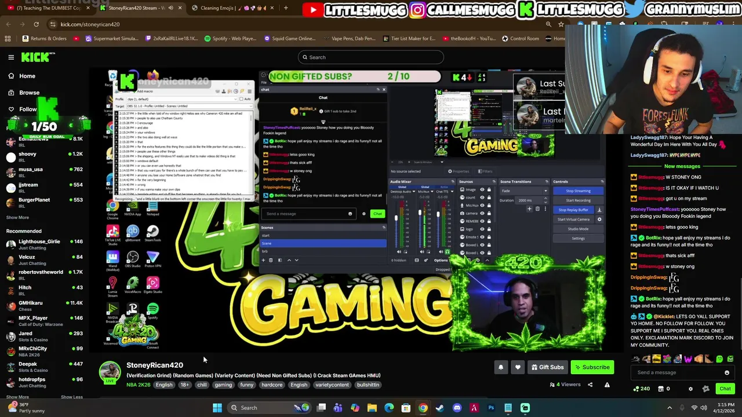The width and height of the screenshot is (742, 417).
Task: Open BurgerPlanet channel in sidebar
Action: pos(45,203)
